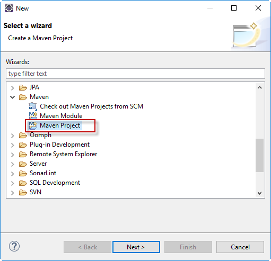Focus the type filter text field
Screen dimensions: 271x261
135,74
